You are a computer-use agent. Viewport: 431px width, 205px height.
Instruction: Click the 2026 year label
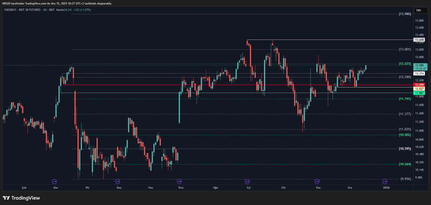point(386,187)
